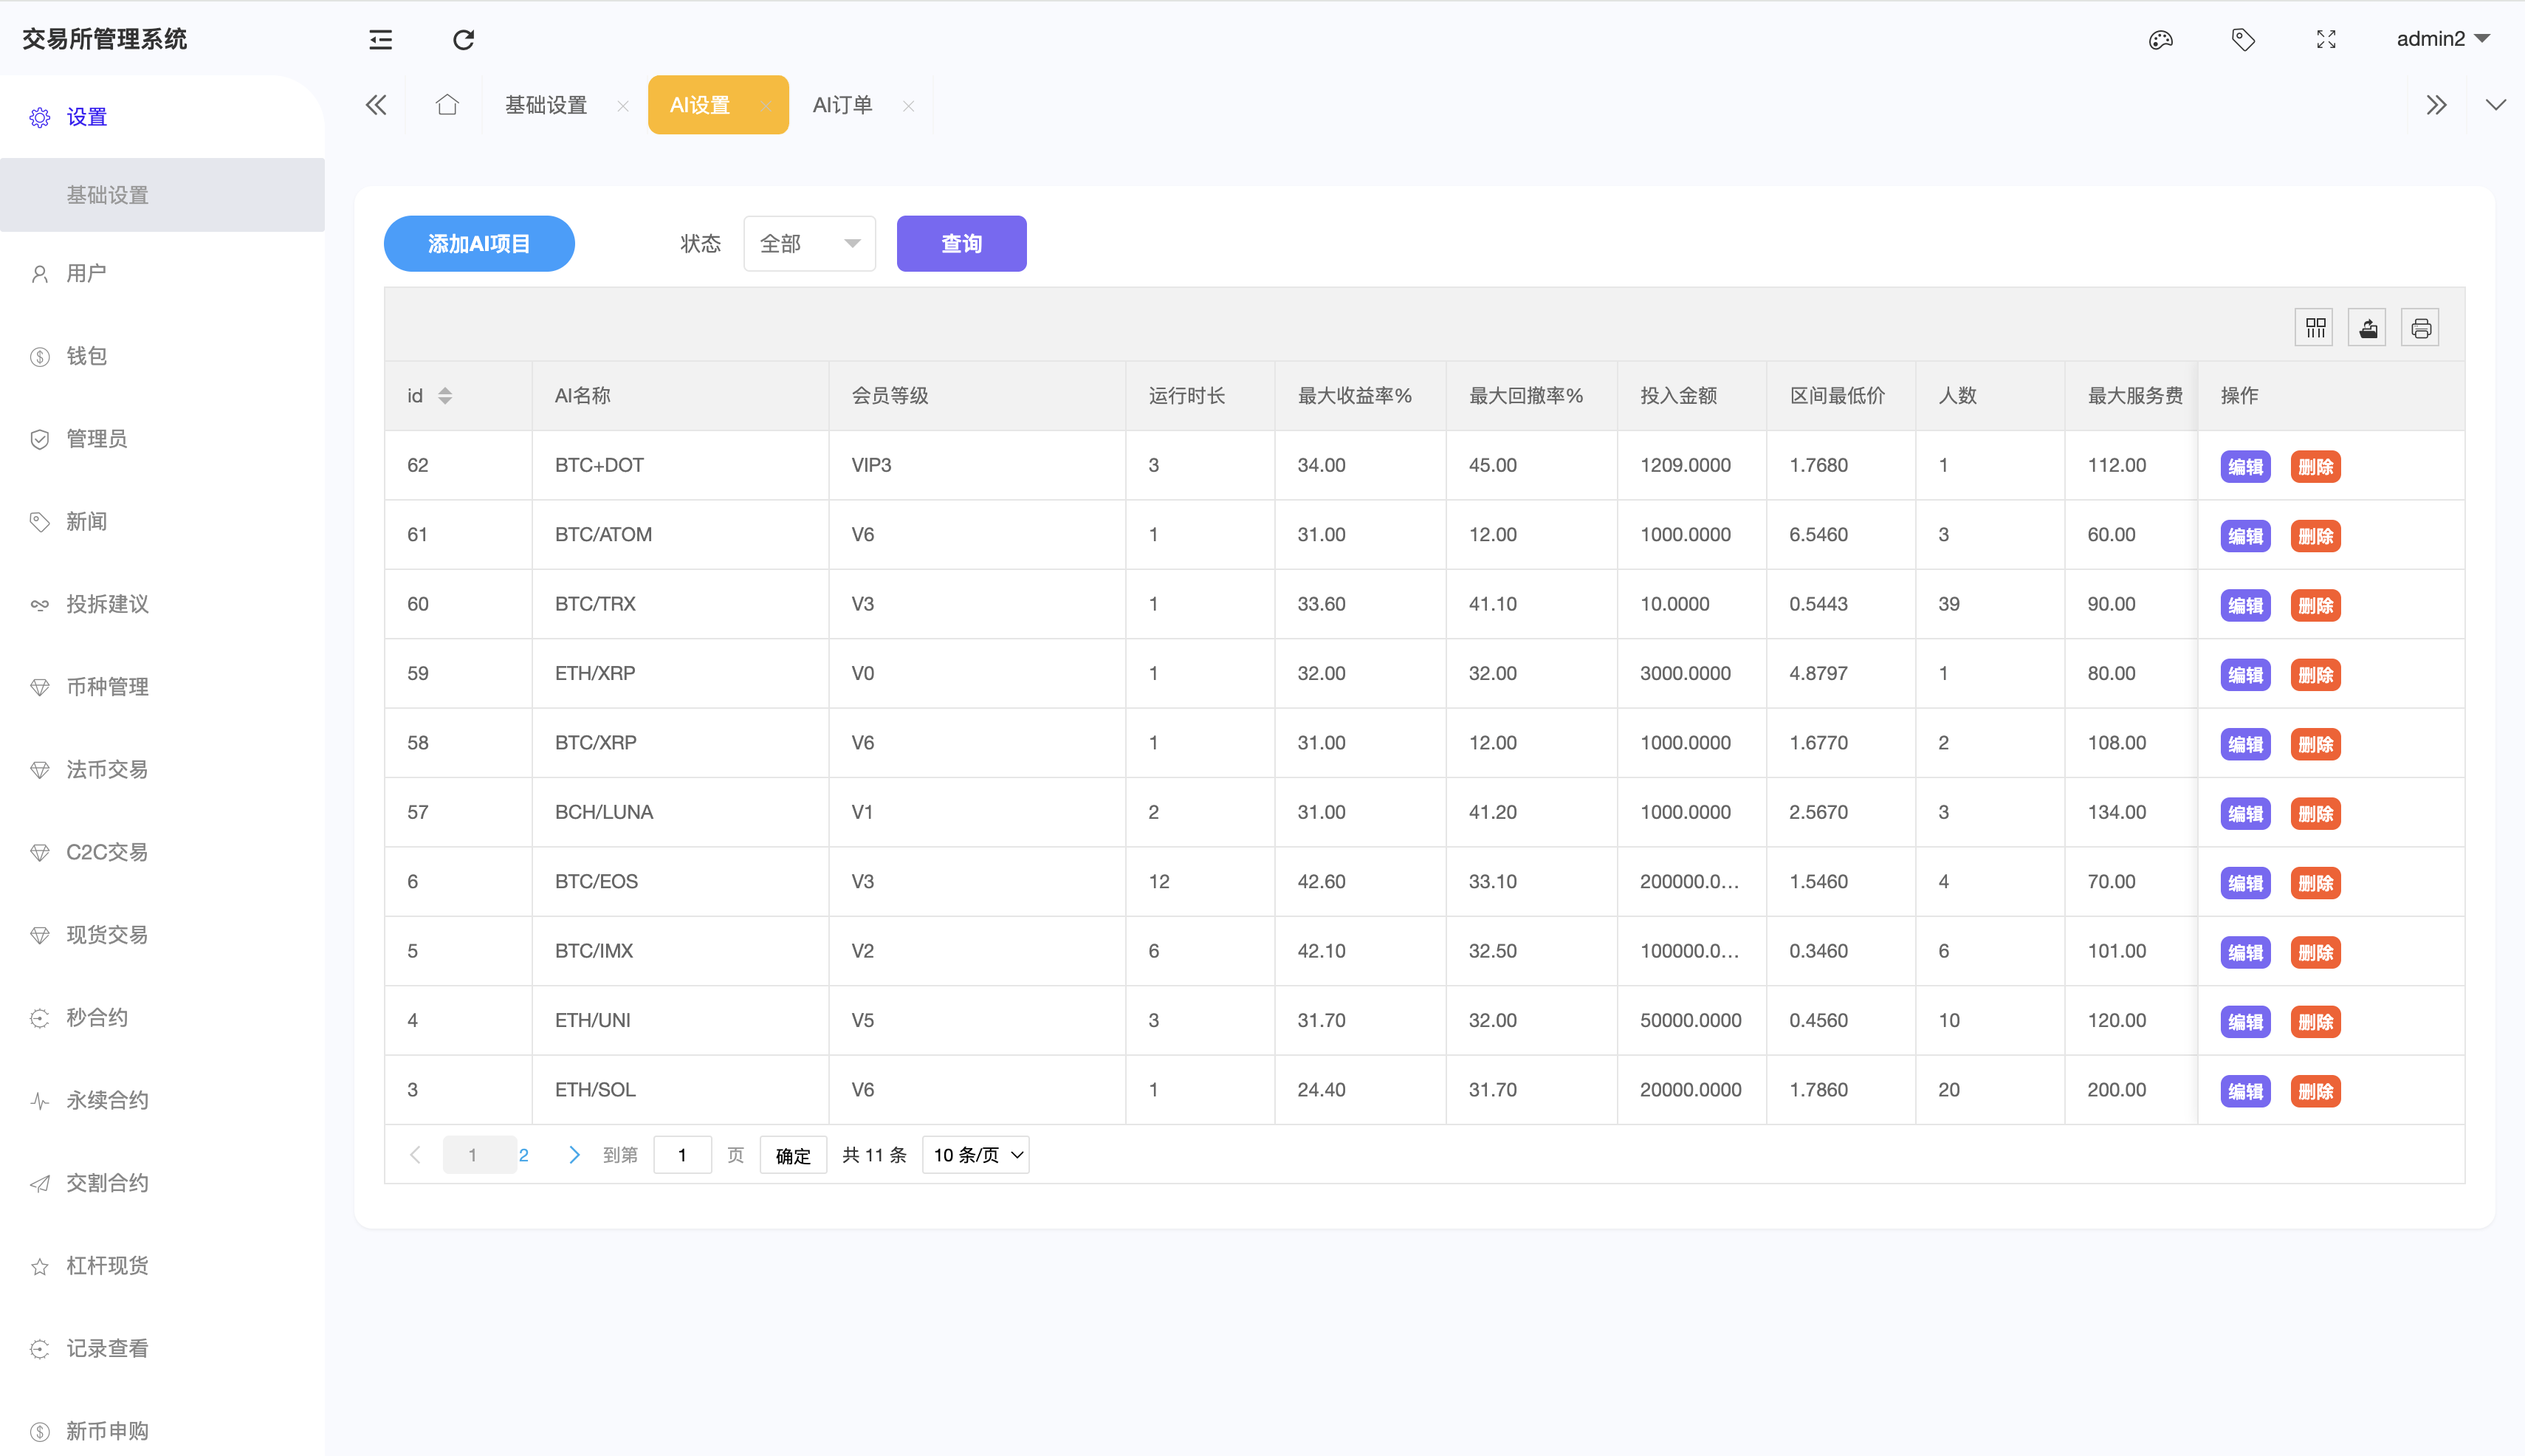Close the AI设置 tab
2525x1456 pixels.
pos(765,106)
